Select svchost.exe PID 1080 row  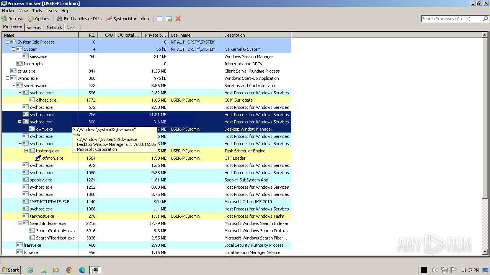[x=147, y=173]
